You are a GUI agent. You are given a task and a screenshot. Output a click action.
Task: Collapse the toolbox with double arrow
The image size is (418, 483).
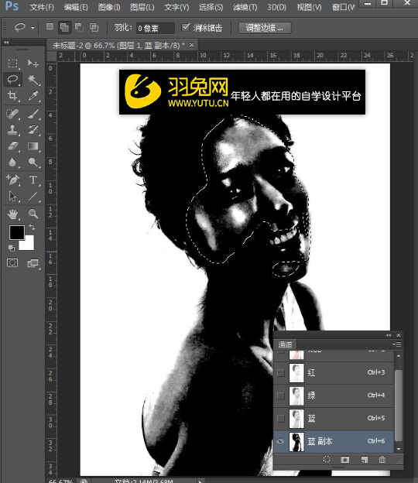point(6,43)
